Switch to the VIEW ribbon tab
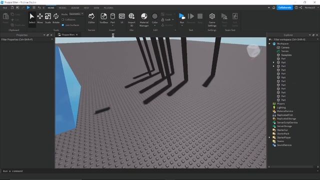Screen dimensions: 320x180 [96, 8]
